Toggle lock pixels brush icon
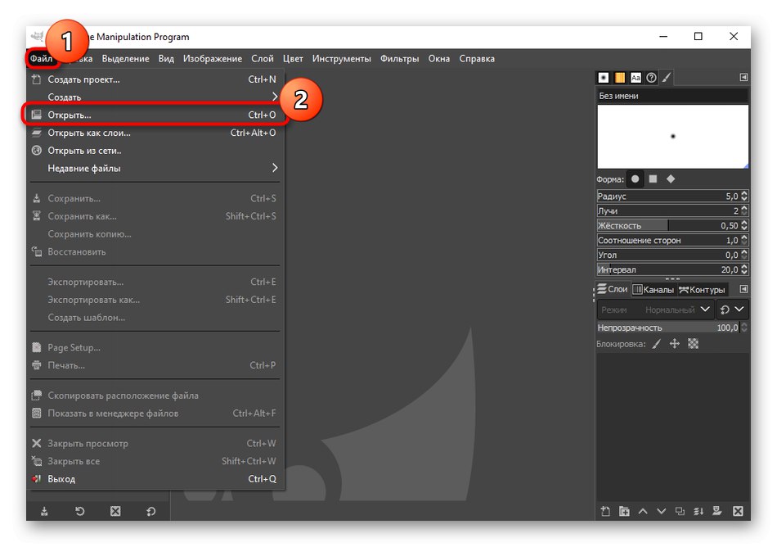The image size is (777, 547). 657,344
